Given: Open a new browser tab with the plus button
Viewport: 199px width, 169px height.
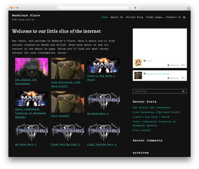Looking at the screenshot, I should pos(189,9).
